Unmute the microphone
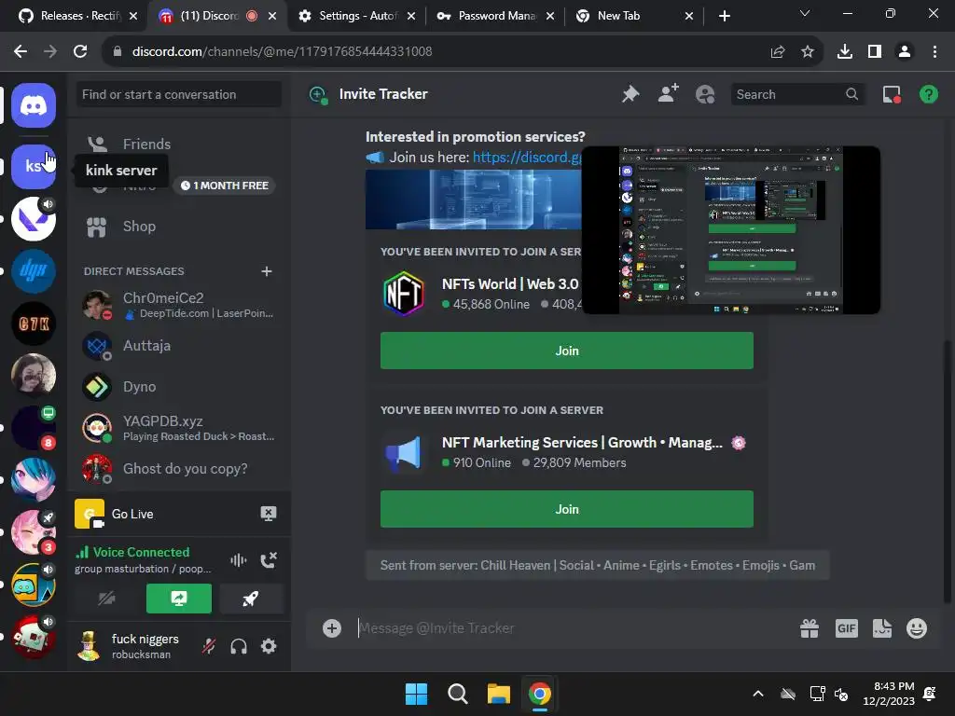 tap(209, 646)
